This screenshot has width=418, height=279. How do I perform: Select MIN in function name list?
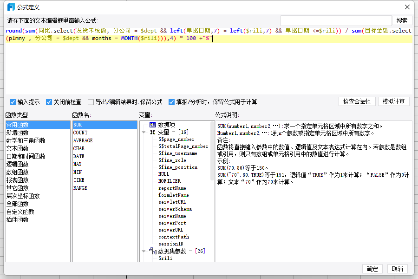pyautogui.click(x=105, y=172)
